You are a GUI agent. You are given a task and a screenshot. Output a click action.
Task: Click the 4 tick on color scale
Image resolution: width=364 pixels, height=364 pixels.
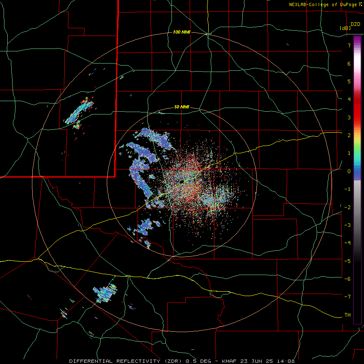coord(349,99)
